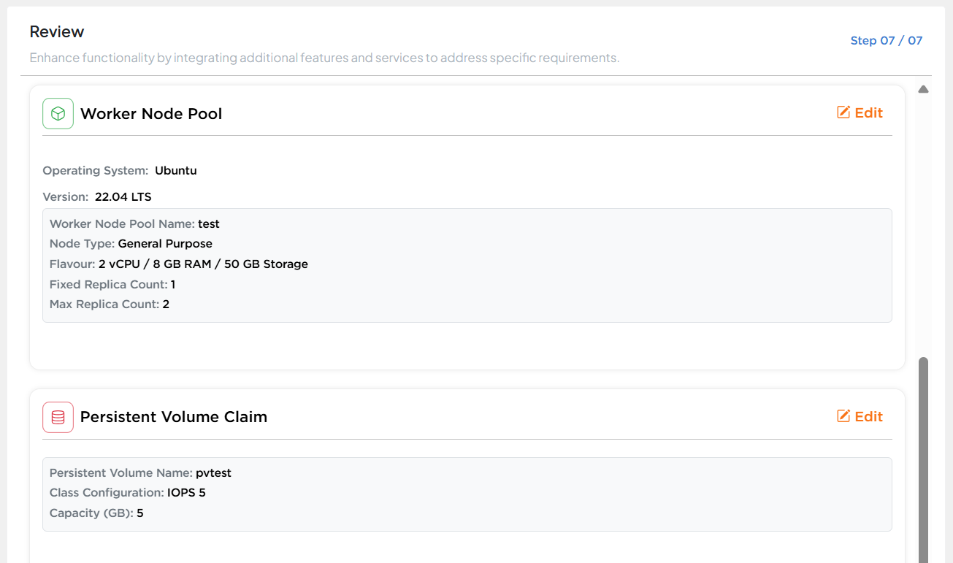Click the Worker Node Pool cube icon
Image resolution: width=953 pixels, height=563 pixels.
58,114
